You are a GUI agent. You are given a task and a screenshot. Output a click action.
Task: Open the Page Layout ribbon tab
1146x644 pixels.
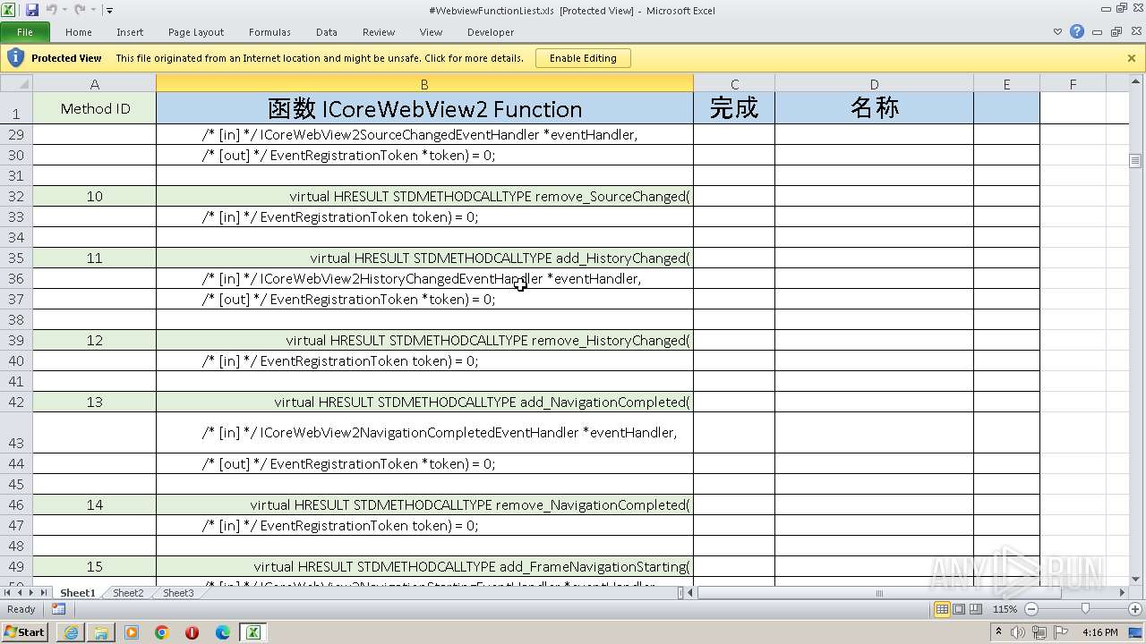(196, 31)
